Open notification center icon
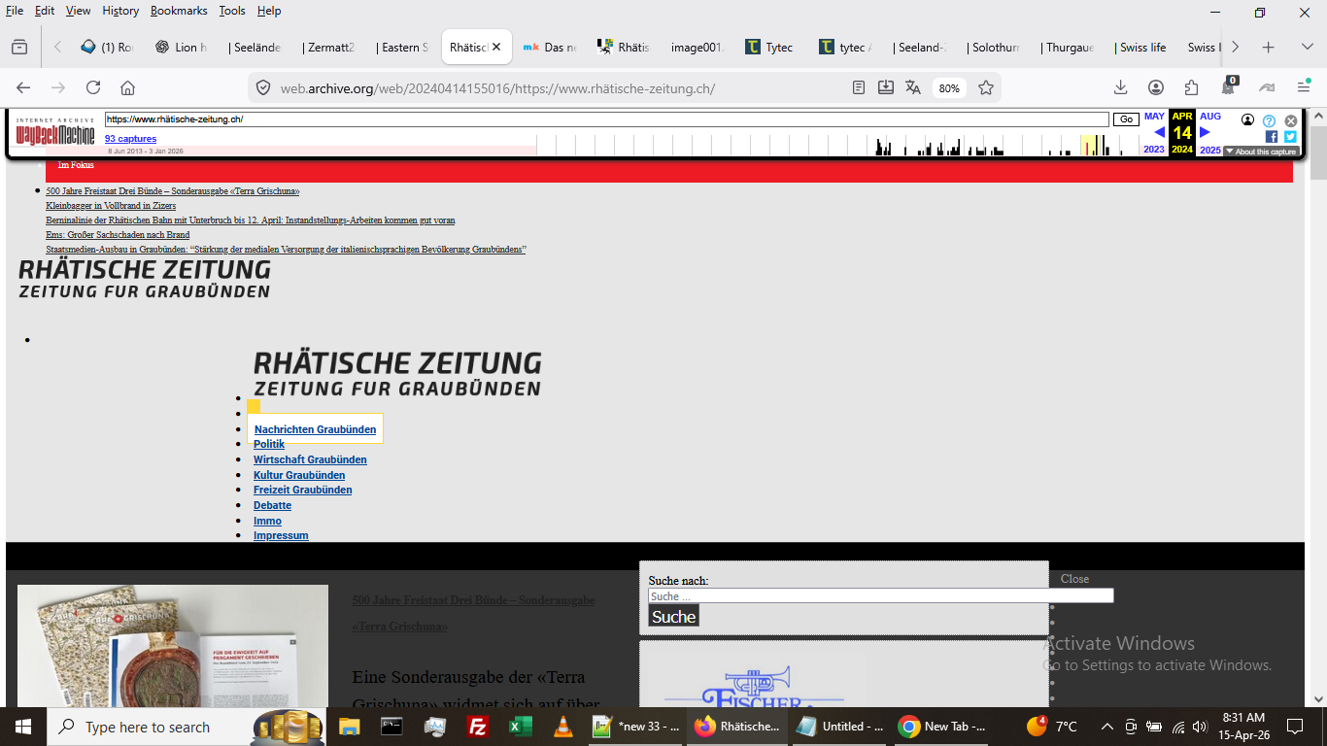The height and width of the screenshot is (746, 1327). coord(1294,727)
